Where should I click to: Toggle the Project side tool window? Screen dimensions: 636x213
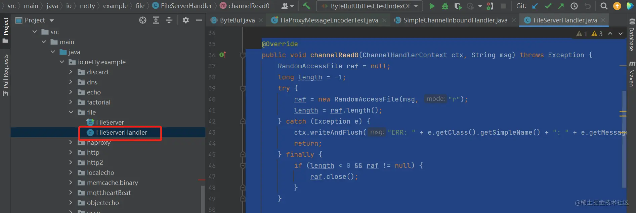tap(5, 30)
